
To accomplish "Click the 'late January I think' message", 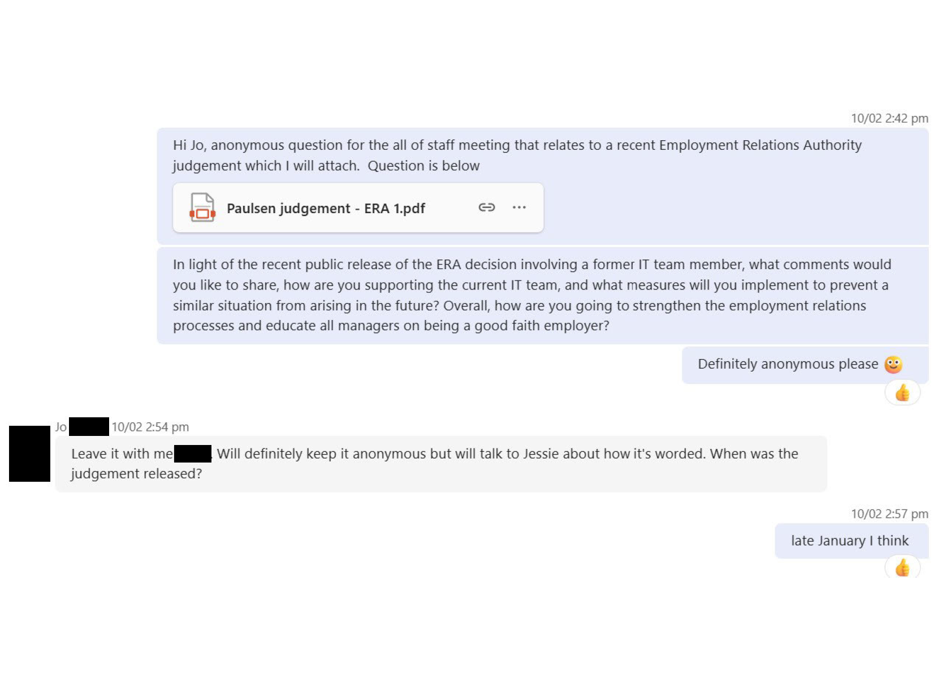I will pos(851,541).
